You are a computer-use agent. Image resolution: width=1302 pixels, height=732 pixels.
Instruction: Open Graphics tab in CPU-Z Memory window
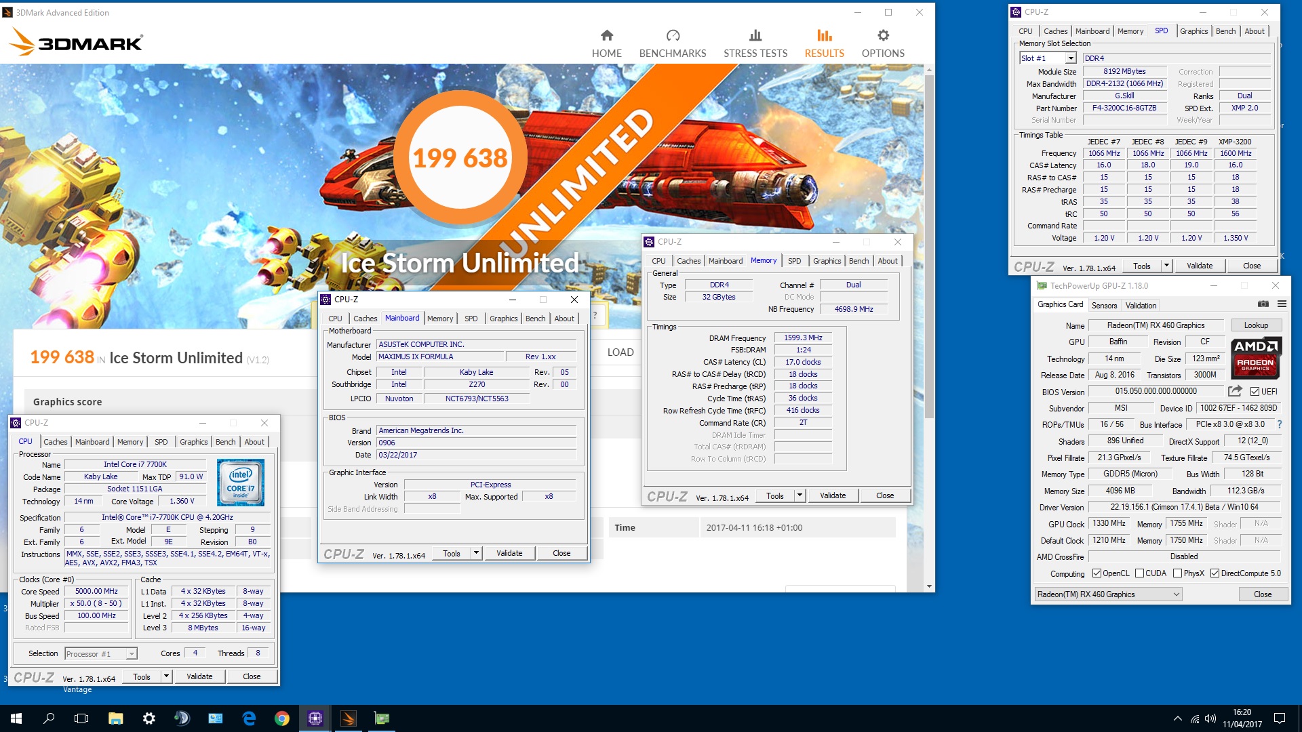pyautogui.click(x=827, y=261)
